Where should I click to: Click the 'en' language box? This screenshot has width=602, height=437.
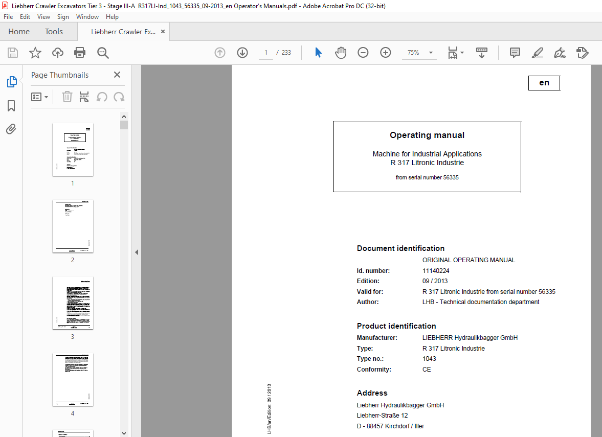(x=544, y=83)
